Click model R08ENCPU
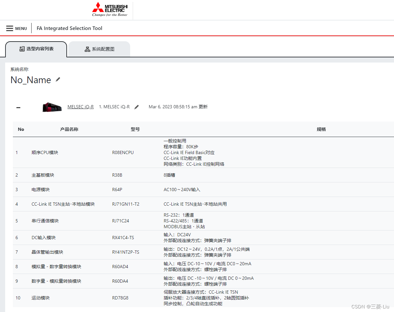394x312 pixels. pyautogui.click(x=123, y=152)
